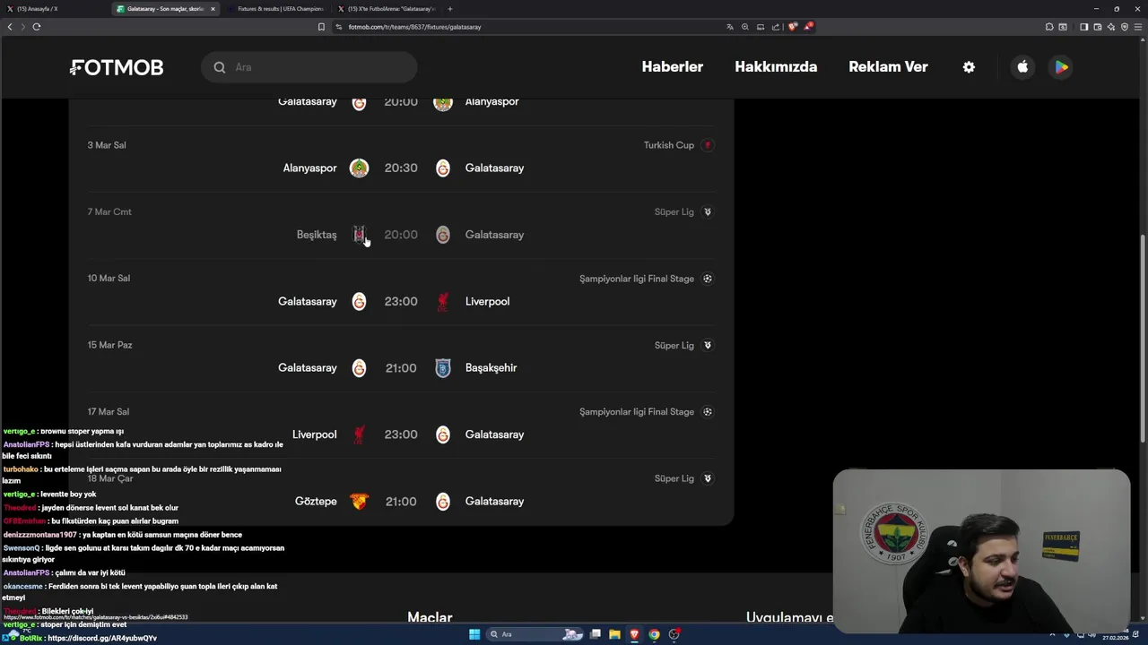Click Liverpool crest in the 10 Mar match
Image resolution: width=1148 pixels, height=645 pixels.
pyautogui.click(x=443, y=302)
